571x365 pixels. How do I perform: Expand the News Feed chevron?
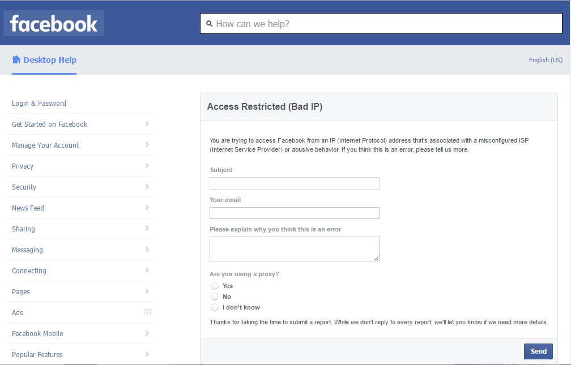tap(147, 208)
